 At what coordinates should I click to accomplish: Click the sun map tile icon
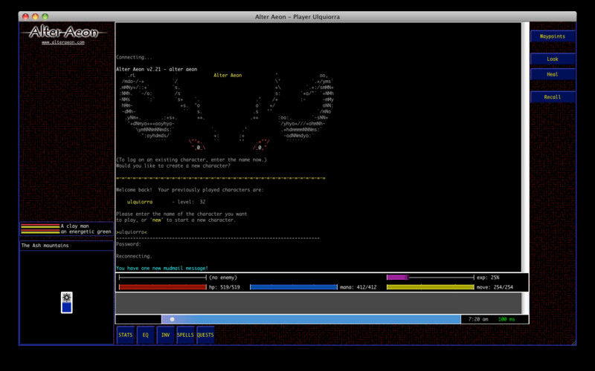[67, 298]
